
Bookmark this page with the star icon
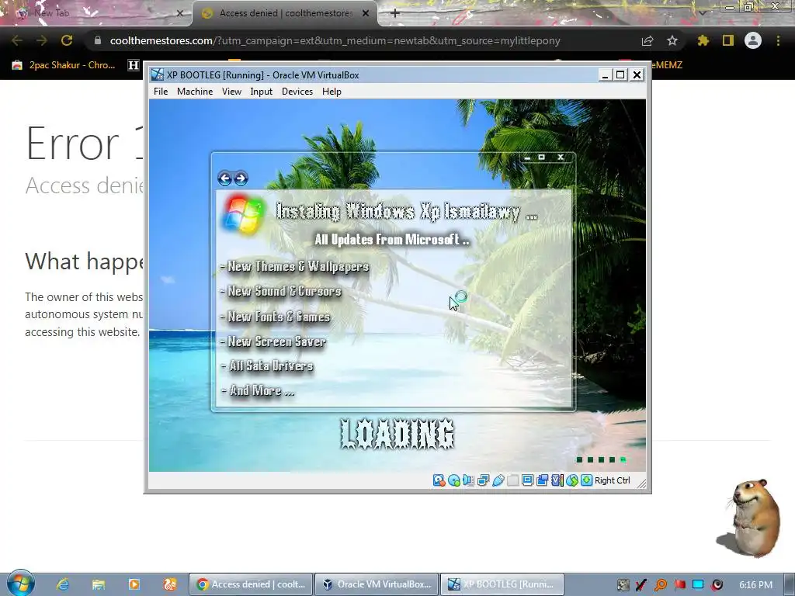[x=672, y=40]
